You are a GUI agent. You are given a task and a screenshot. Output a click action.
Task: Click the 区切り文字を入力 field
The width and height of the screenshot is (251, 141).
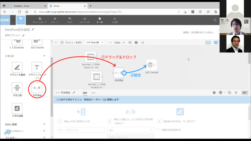pos(131,137)
